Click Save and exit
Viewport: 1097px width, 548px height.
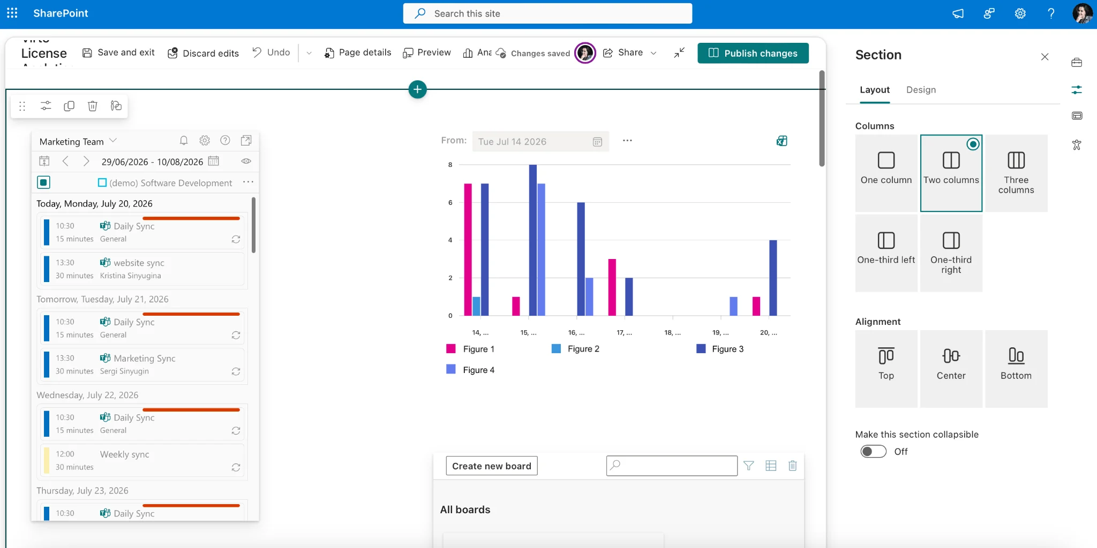[x=118, y=52]
